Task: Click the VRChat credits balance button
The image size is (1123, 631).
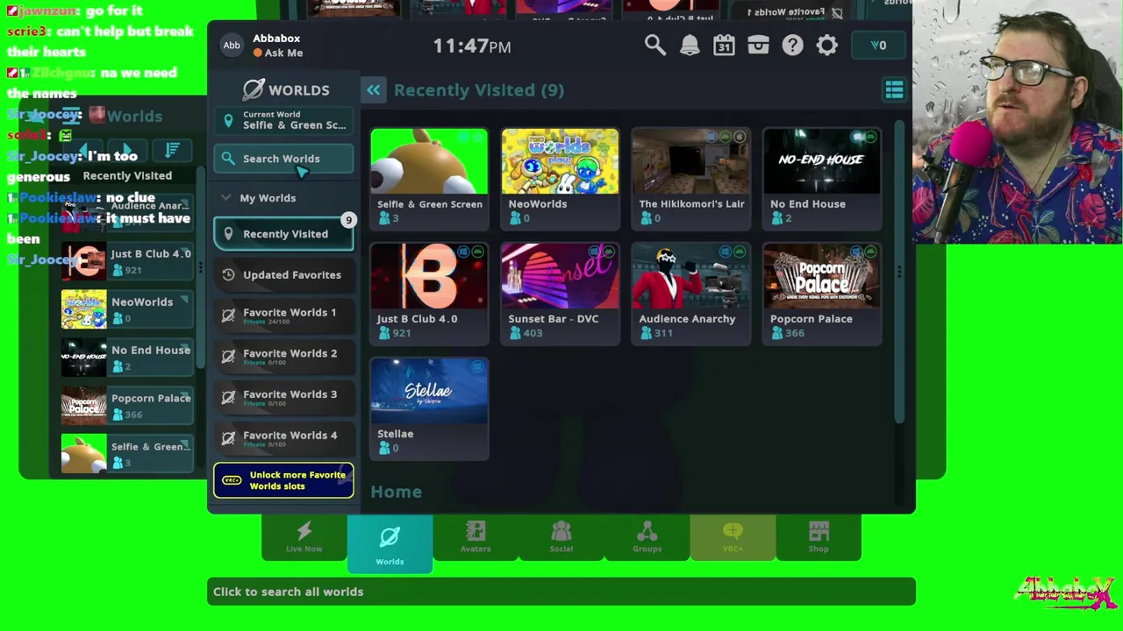Action: coord(878,46)
